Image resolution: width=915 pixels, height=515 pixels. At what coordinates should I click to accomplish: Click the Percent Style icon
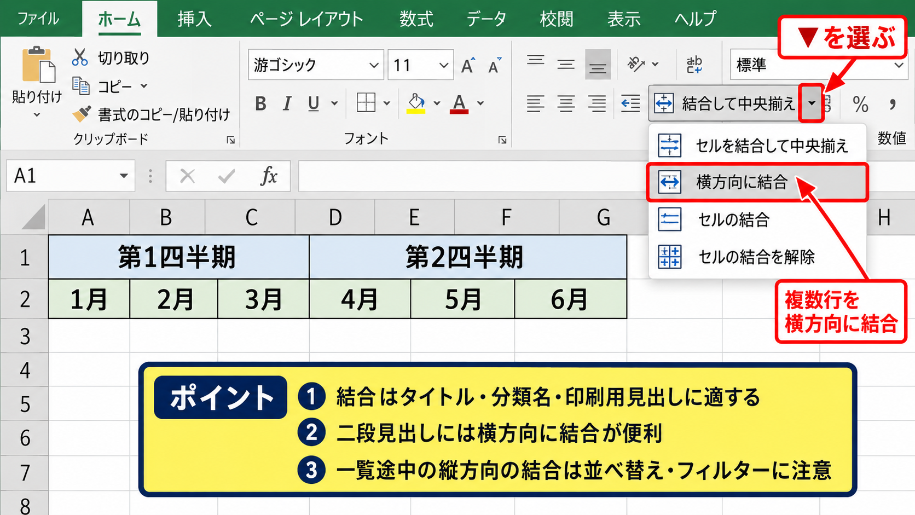(860, 103)
